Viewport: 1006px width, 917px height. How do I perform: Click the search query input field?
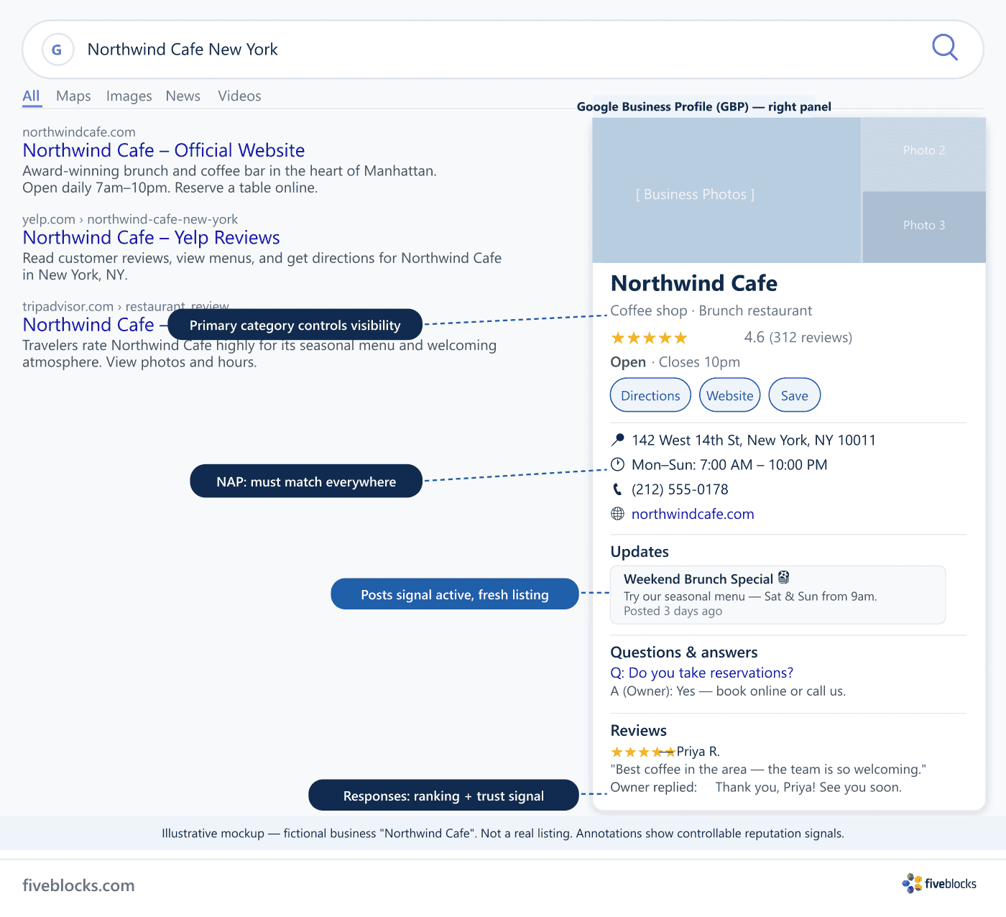(503, 50)
